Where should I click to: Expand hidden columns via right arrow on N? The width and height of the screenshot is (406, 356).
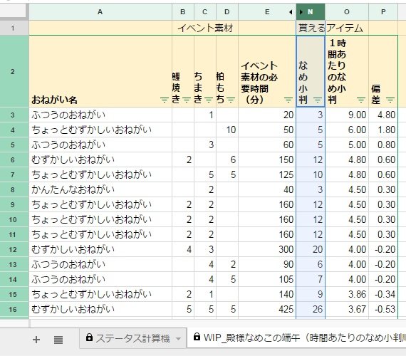point(301,12)
